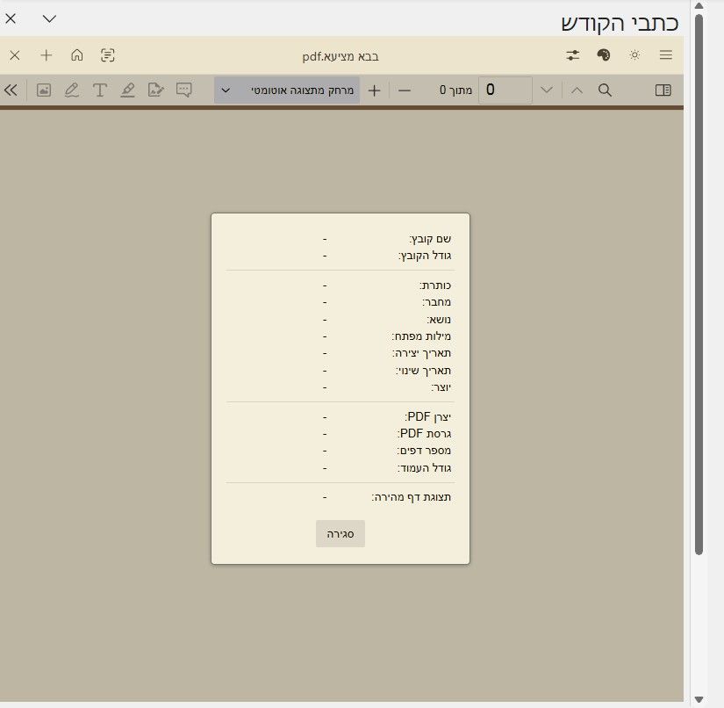Open the zoom level dropdown מרחק מתצוגה אוטומטי
Viewport: 724px width, 708px height.
287,90
